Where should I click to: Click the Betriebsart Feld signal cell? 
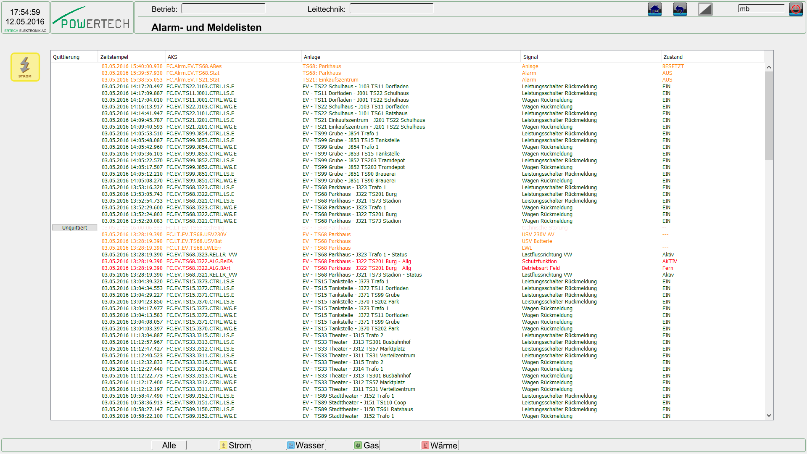tap(541, 268)
